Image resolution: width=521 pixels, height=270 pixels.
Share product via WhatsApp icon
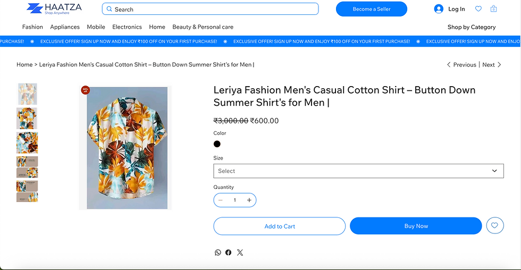point(217,252)
